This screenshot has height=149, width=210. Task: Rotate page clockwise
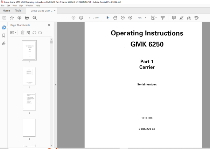tap(40, 33)
